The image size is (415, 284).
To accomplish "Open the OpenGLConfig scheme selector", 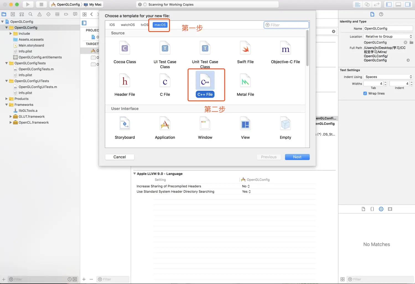I will 66,4.
